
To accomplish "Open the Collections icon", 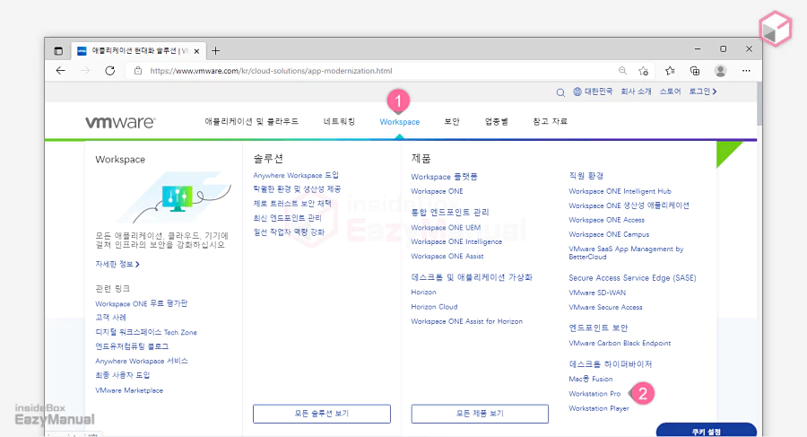I will [695, 71].
